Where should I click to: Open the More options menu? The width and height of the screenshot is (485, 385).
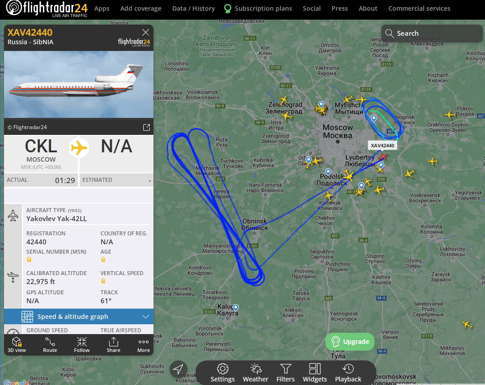point(144,344)
